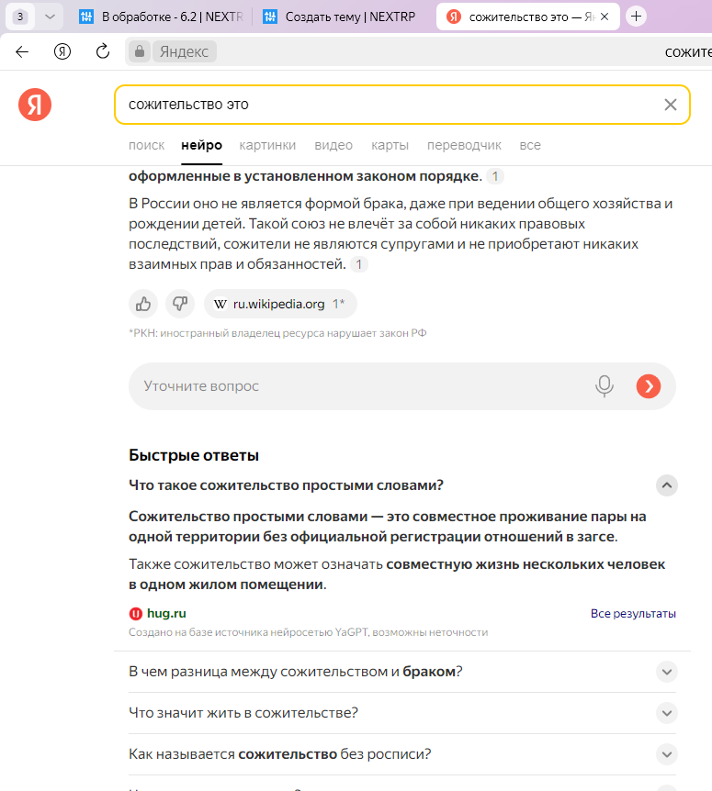The image size is (712, 791).
Task: Click the "Все результаты" link
Action: coord(633,614)
